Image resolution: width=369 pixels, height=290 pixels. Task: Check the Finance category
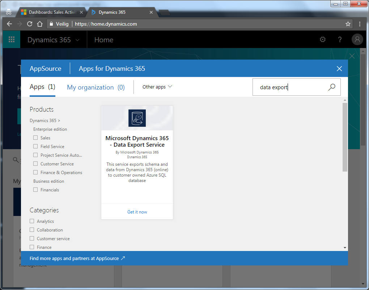[x=32, y=247]
